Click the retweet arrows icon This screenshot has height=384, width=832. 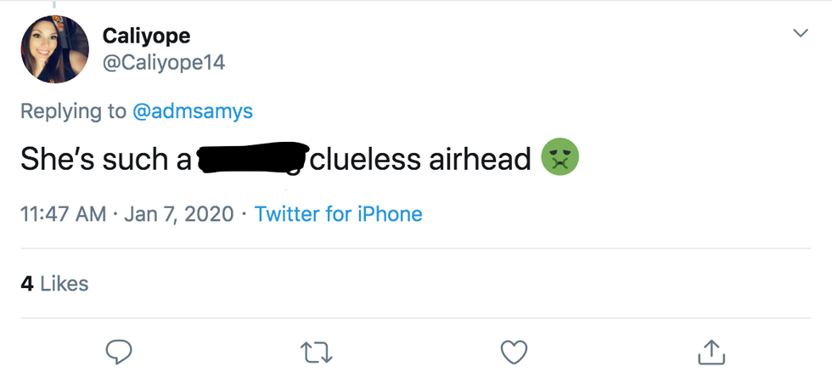(x=318, y=352)
